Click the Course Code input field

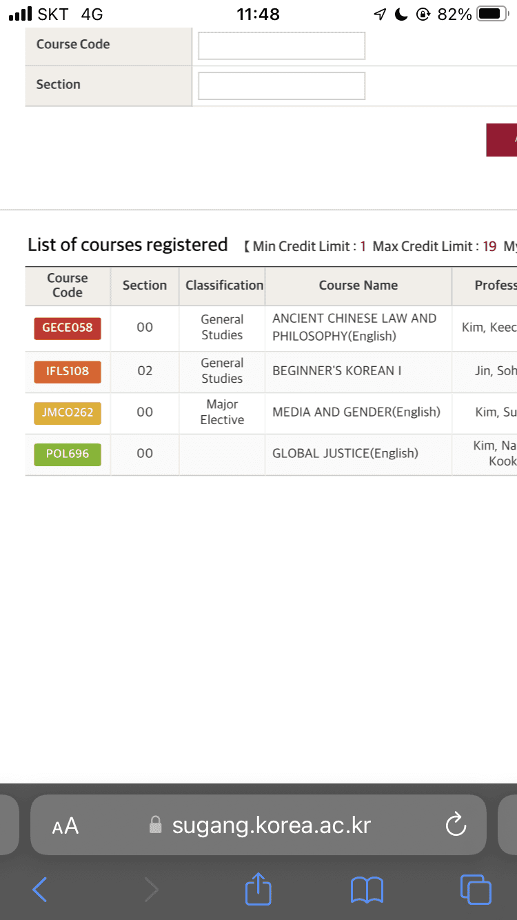tap(281, 46)
